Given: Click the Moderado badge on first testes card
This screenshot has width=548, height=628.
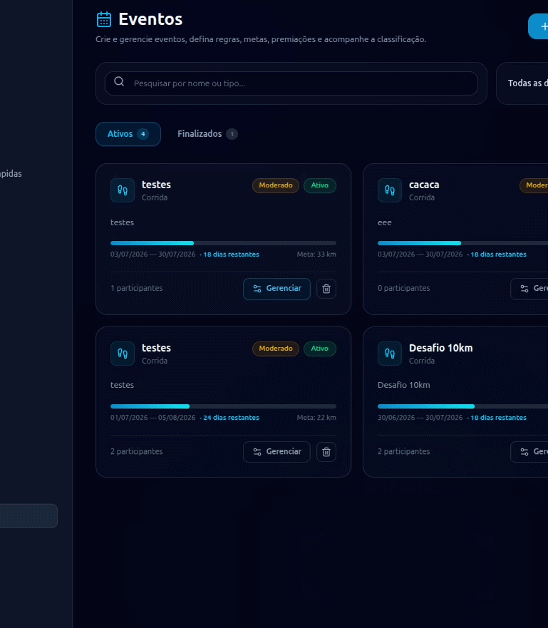Looking at the screenshot, I should pos(275,185).
